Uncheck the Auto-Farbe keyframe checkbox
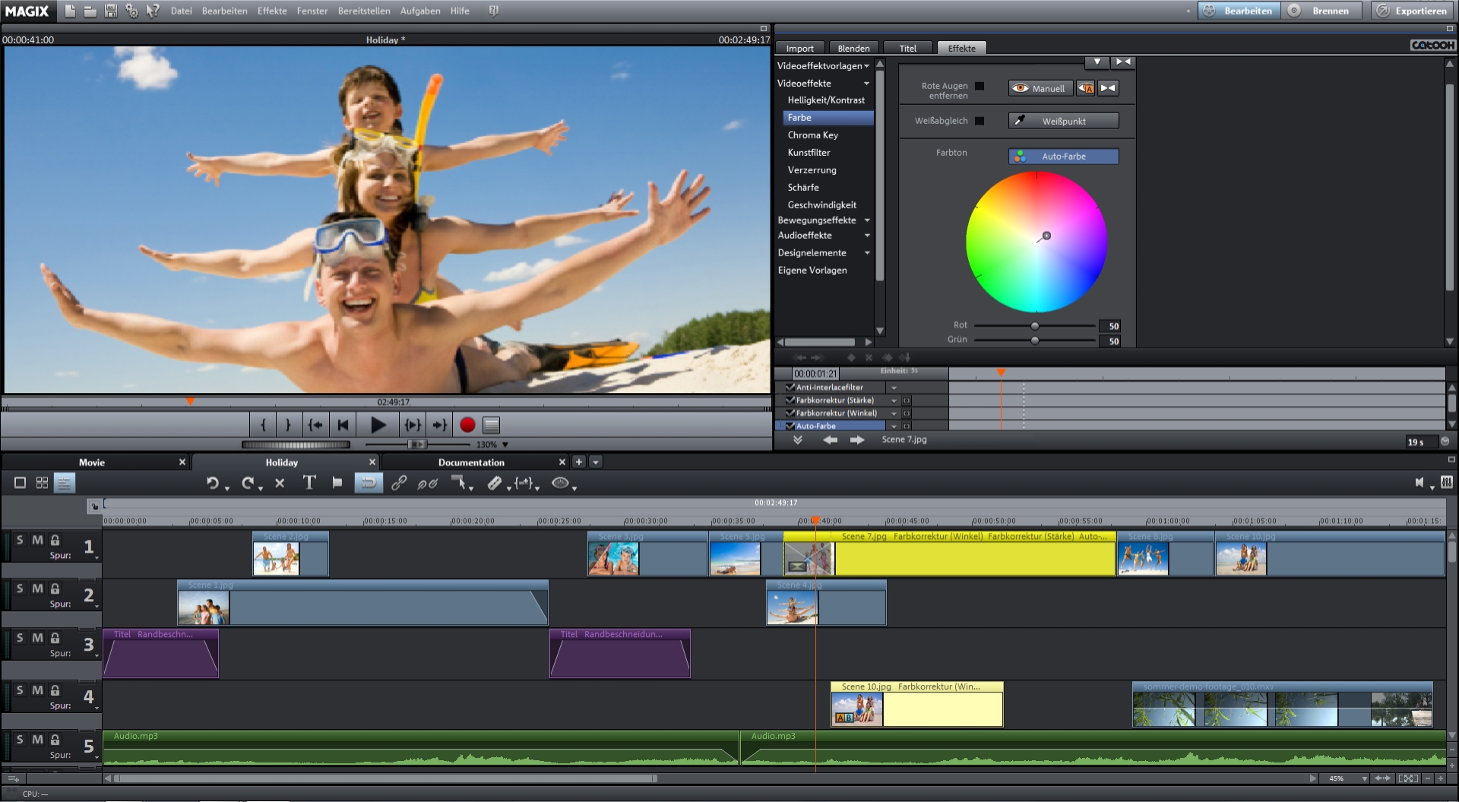Screen dimensions: 1459x802 pyautogui.click(x=790, y=426)
